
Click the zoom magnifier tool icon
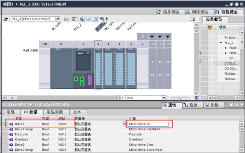pyautogui.click(x=102, y=19)
